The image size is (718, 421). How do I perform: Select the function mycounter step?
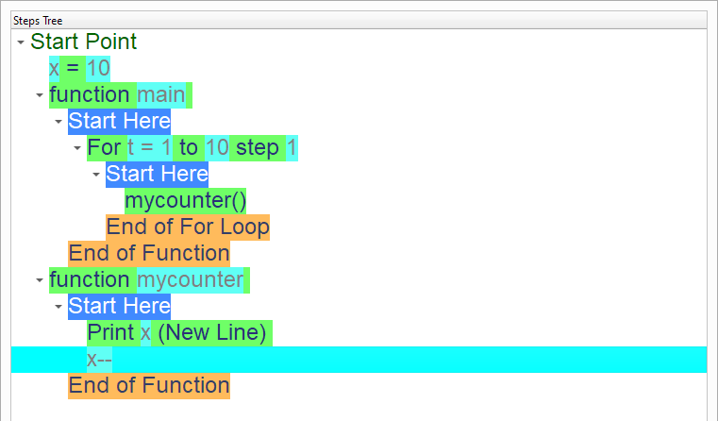point(148,279)
